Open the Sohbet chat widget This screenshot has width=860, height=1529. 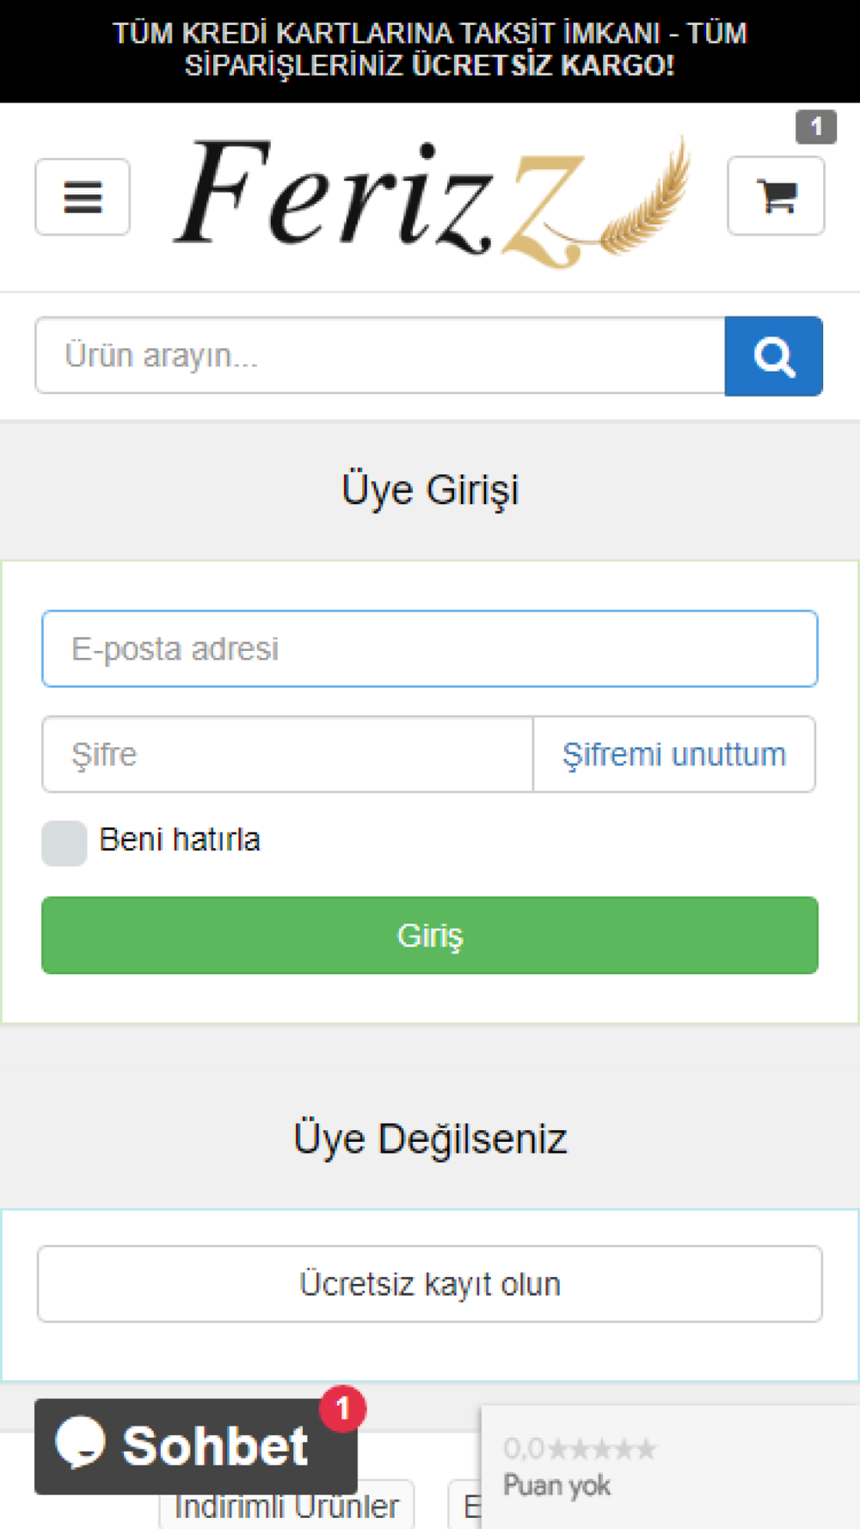tap(196, 1446)
